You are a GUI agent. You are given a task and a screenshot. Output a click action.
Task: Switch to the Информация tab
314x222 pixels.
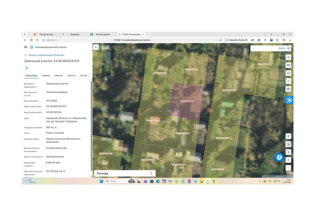click(x=31, y=76)
